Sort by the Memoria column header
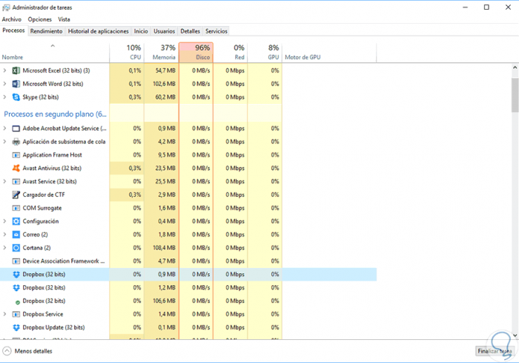 point(161,53)
